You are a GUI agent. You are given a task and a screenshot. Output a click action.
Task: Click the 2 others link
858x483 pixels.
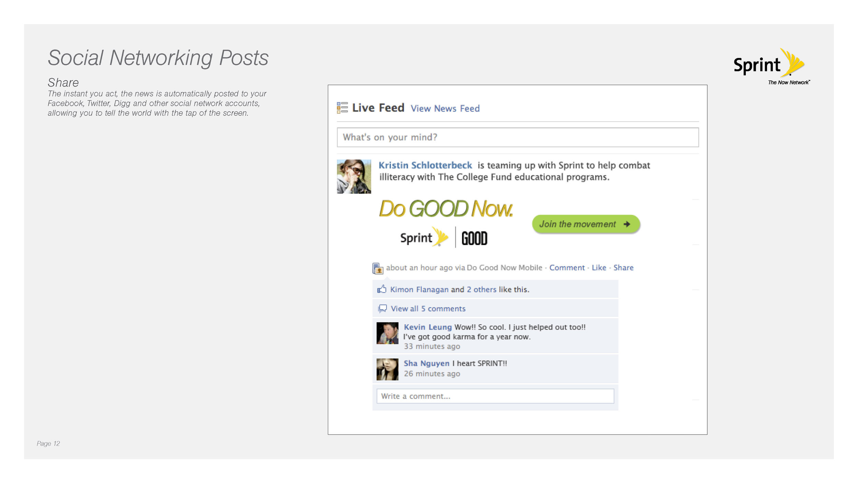tap(482, 290)
